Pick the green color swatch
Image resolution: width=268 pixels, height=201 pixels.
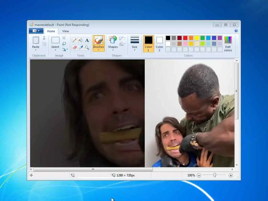point(203,38)
